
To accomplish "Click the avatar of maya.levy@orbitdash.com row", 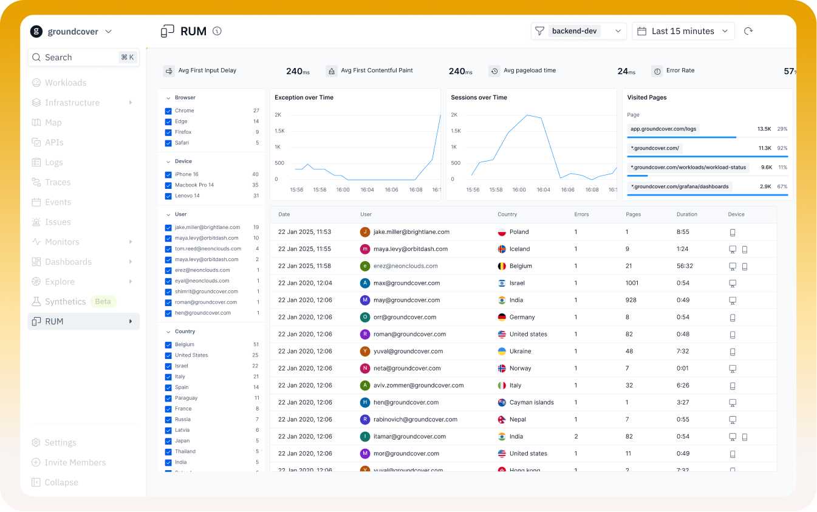I will (x=365, y=249).
